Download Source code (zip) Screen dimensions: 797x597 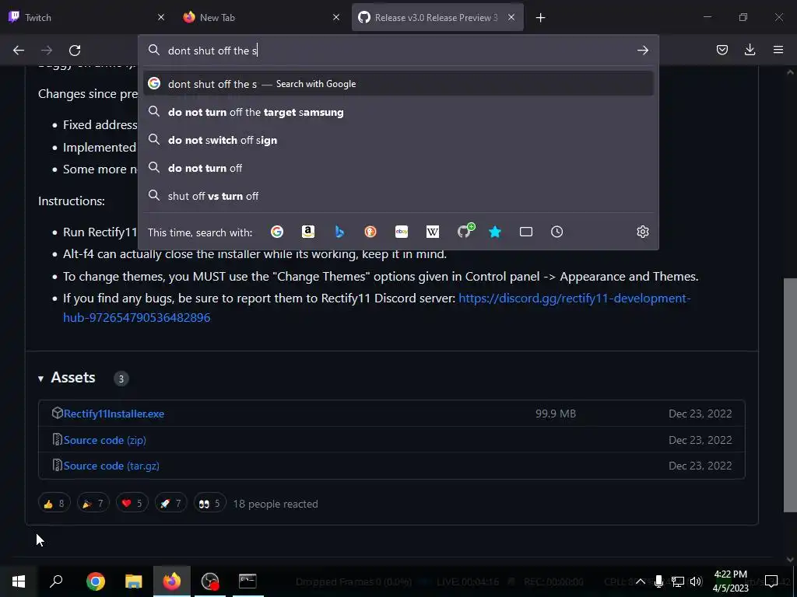[105, 440]
